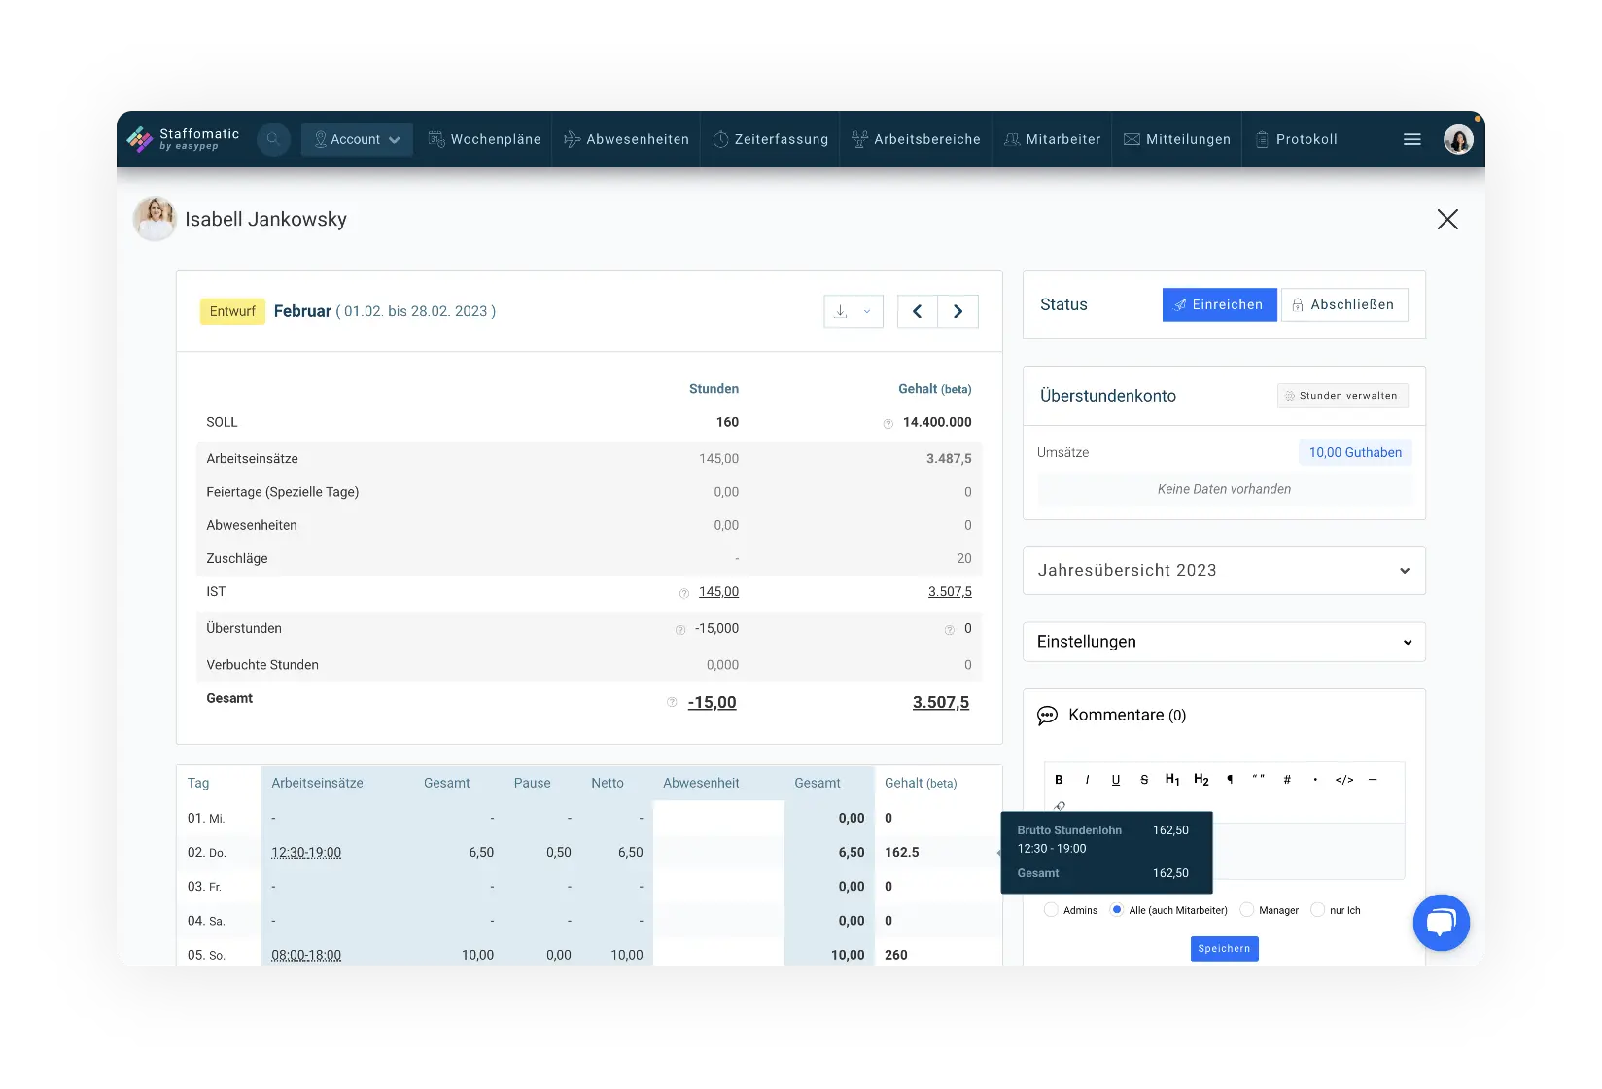Click the IST salary value 3.507,5
This screenshot has width=1602, height=1089.
tap(950, 592)
